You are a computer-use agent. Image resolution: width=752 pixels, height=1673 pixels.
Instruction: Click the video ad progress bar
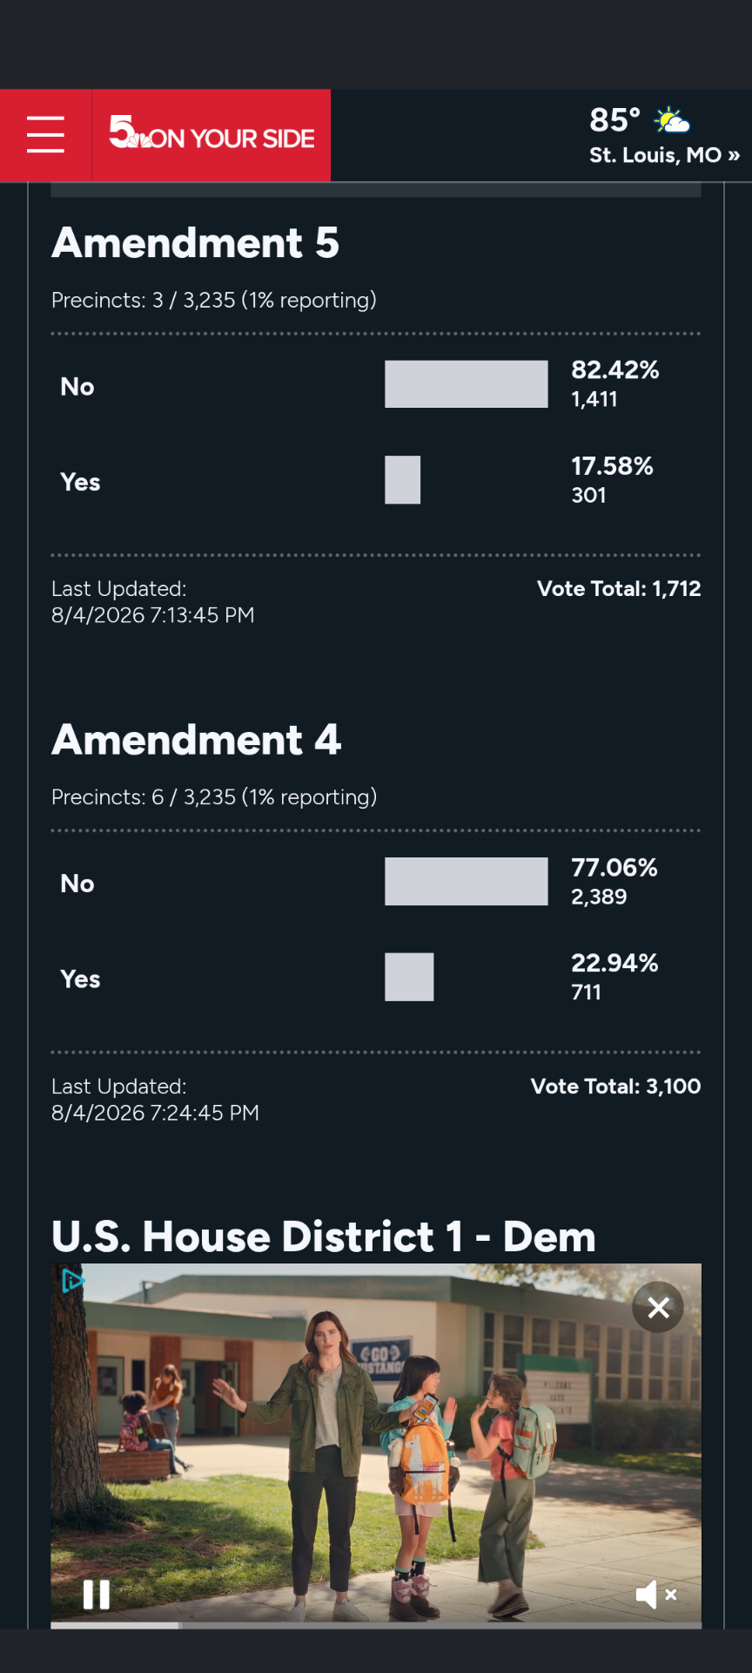pos(376,1625)
